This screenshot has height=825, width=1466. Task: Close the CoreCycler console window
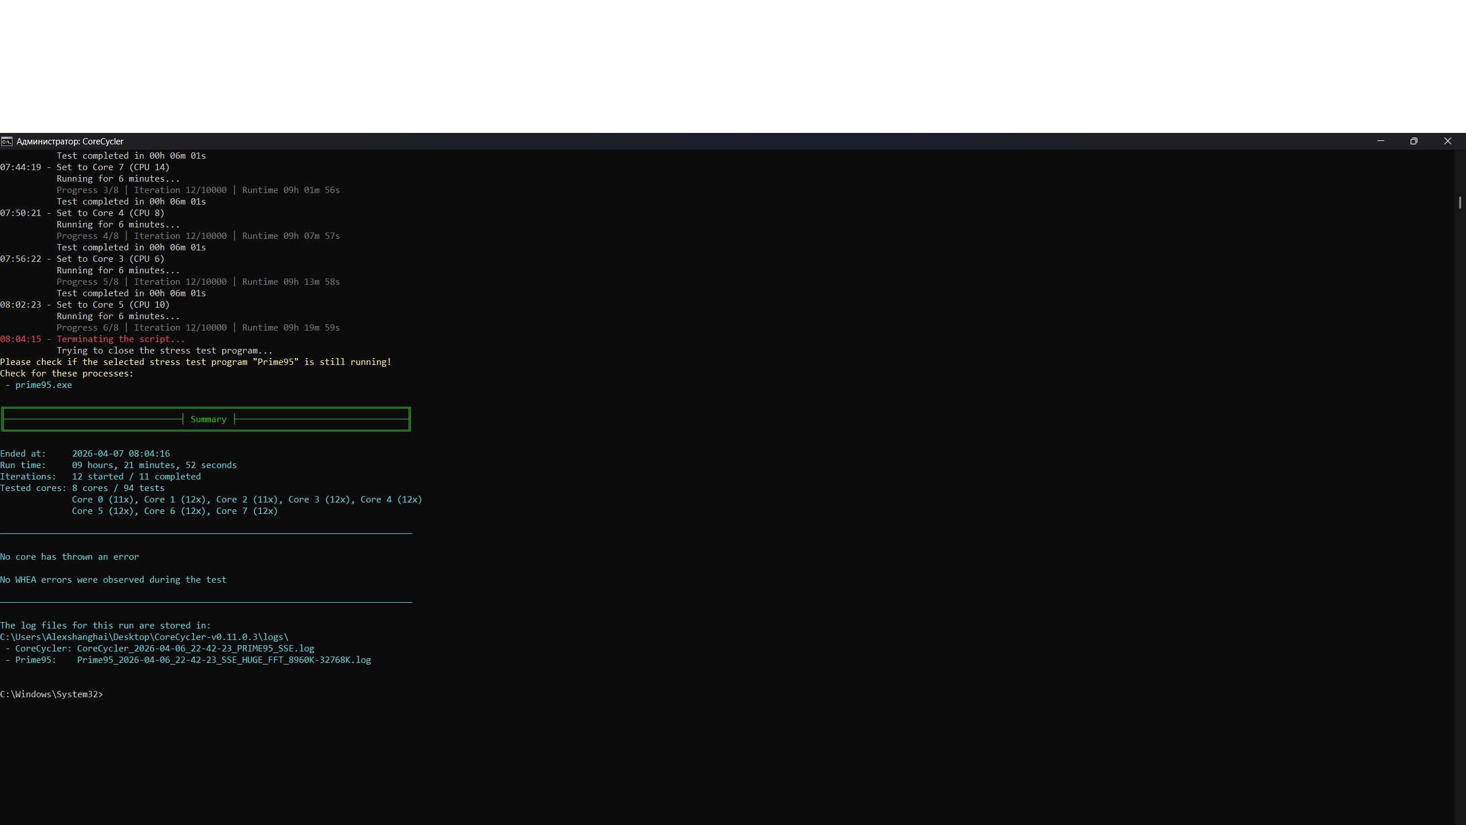[1448, 141]
